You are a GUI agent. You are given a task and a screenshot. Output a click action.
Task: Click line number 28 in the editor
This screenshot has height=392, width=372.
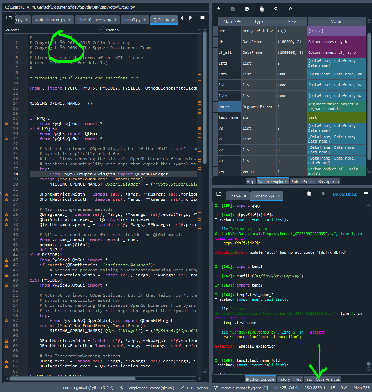(x=15, y=174)
